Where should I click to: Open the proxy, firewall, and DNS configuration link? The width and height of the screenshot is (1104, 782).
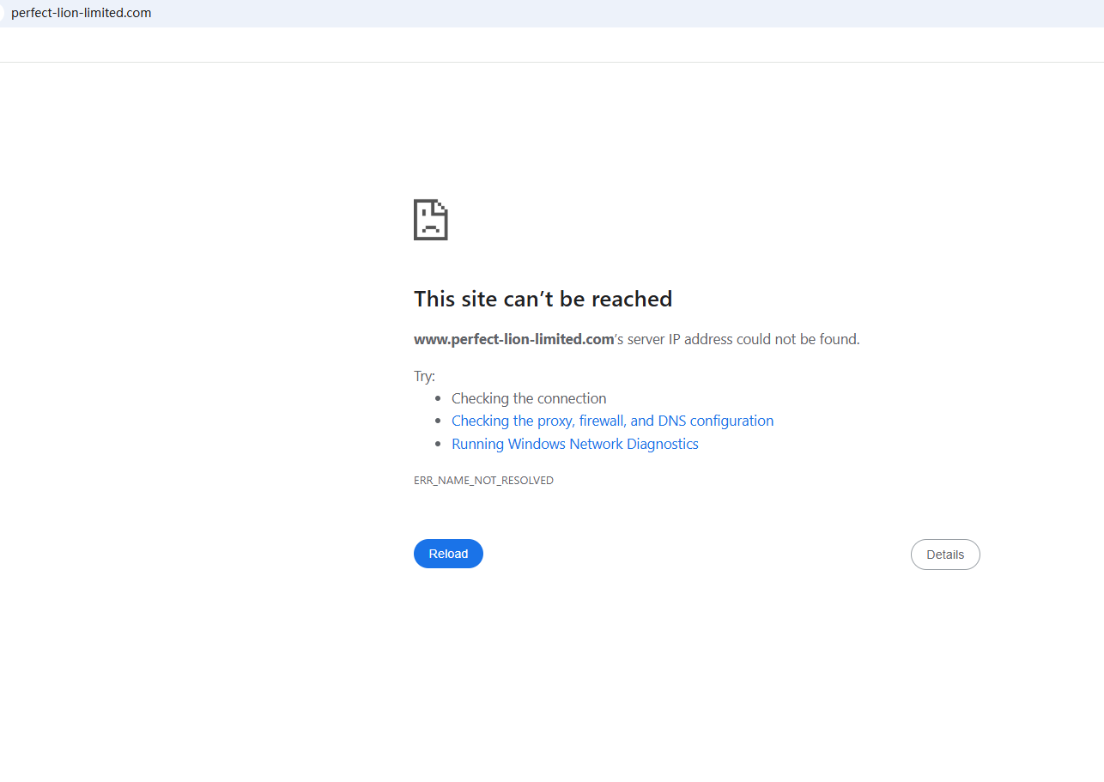click(x=612, y=421)
